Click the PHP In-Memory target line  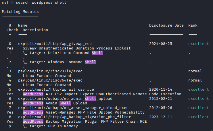pyautogui.click(x=50, y=126)
